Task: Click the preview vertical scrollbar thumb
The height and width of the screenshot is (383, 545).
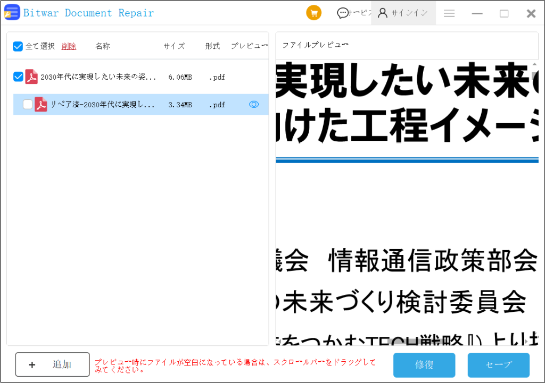Action: (x=534, y=76)
